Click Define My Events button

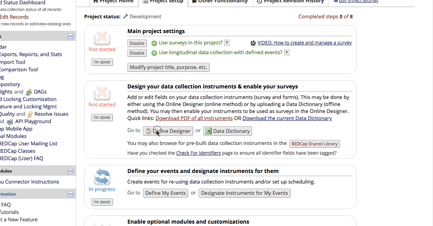click(x=165, y=193)
